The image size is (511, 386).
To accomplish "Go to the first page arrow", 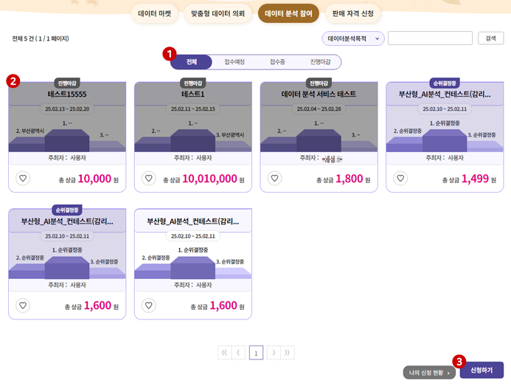I will (224, 353).
